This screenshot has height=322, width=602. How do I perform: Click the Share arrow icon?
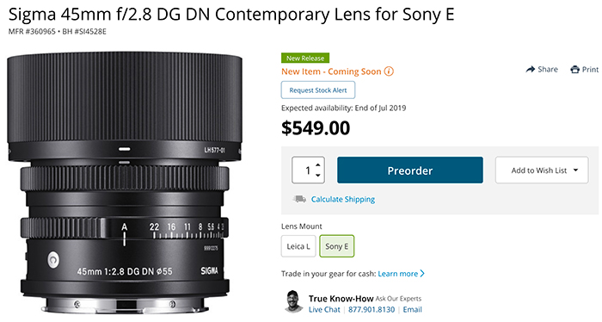coord(531,70)
